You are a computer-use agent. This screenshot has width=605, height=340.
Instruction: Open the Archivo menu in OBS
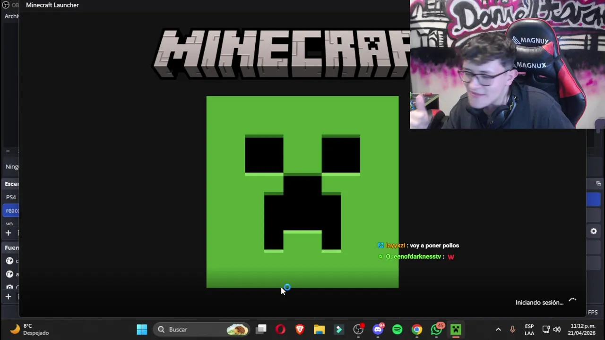tap(11, 16)
